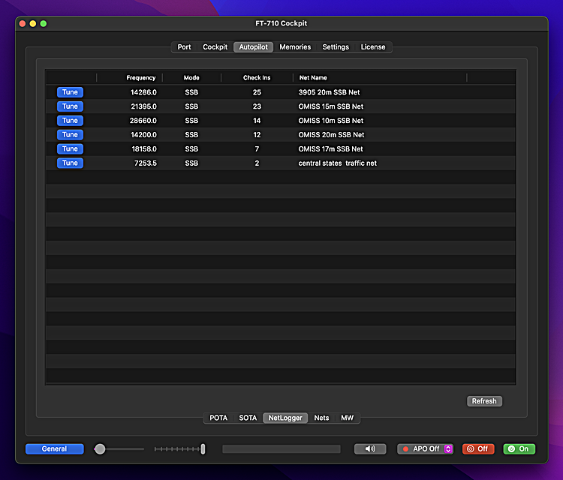Tune to OMISS 15m SSB Net

pyautogui.click(x=70, y=106)
